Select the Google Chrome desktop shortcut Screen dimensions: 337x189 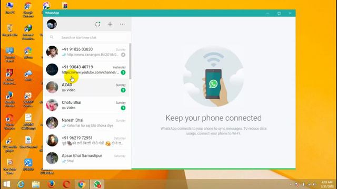pos(28,9)
